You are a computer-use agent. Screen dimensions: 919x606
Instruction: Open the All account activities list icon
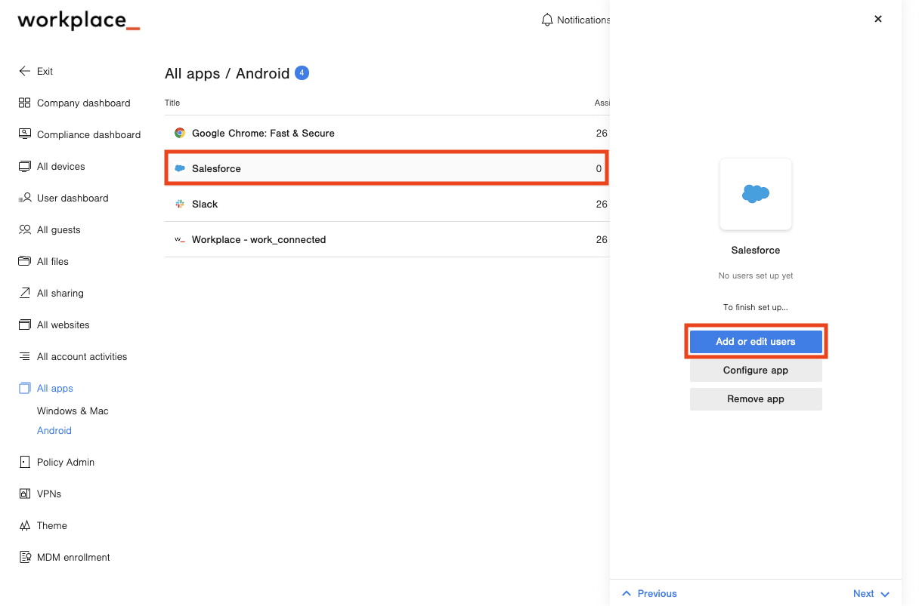(x=24, y=356)
